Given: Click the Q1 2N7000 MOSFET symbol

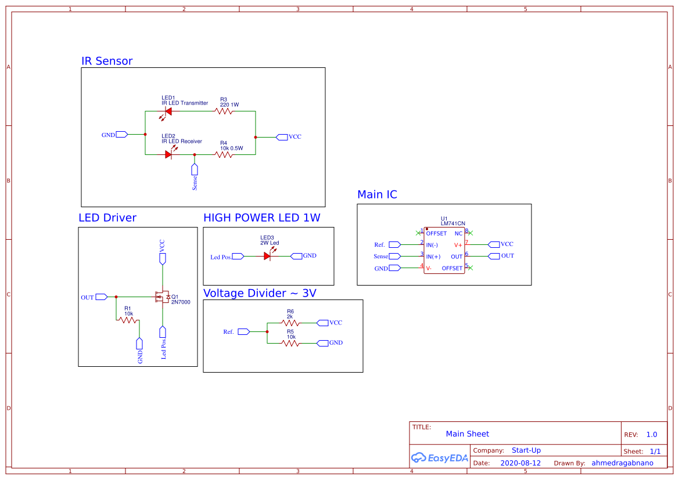Looking at the screenshot, I should click(x=163, y=297).
